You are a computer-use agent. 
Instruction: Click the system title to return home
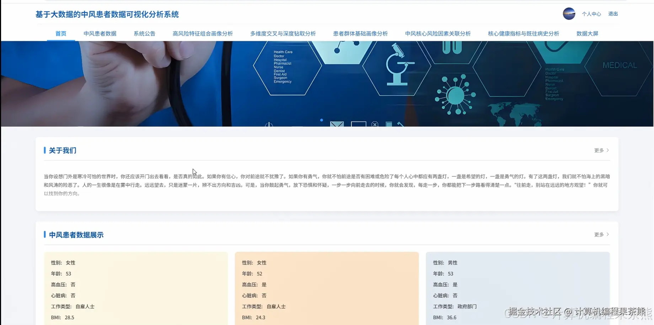point(107,14)
